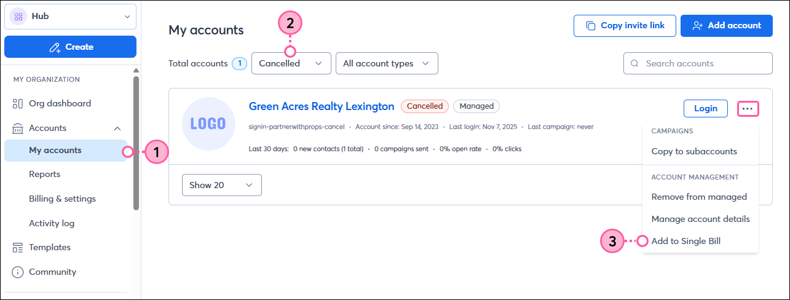Open the All account types dropdown
Screen dimensions: 790x300
click(387, 63)
